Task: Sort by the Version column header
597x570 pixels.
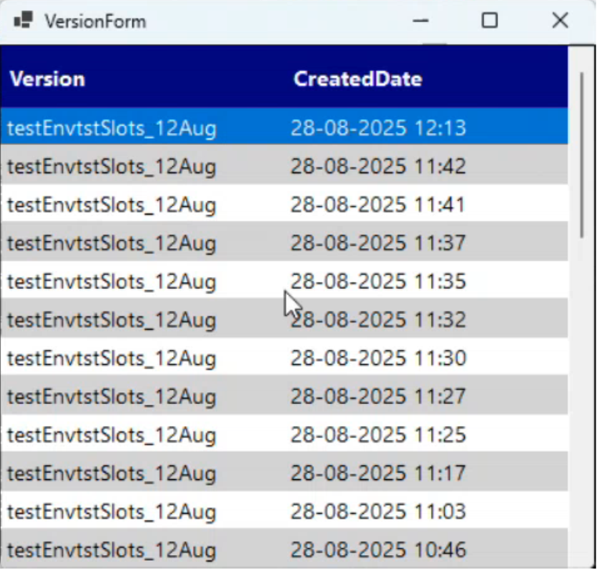Action: pos(48,79)
